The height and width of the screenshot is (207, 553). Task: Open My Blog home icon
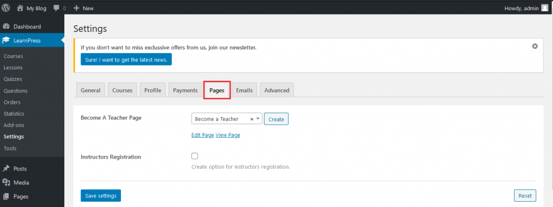(20, 8)
